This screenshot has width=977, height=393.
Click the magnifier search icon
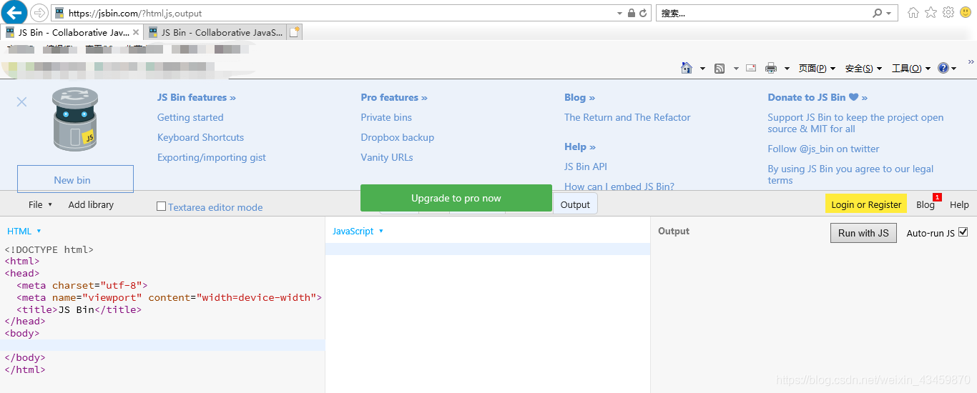(x=878, y=13)
